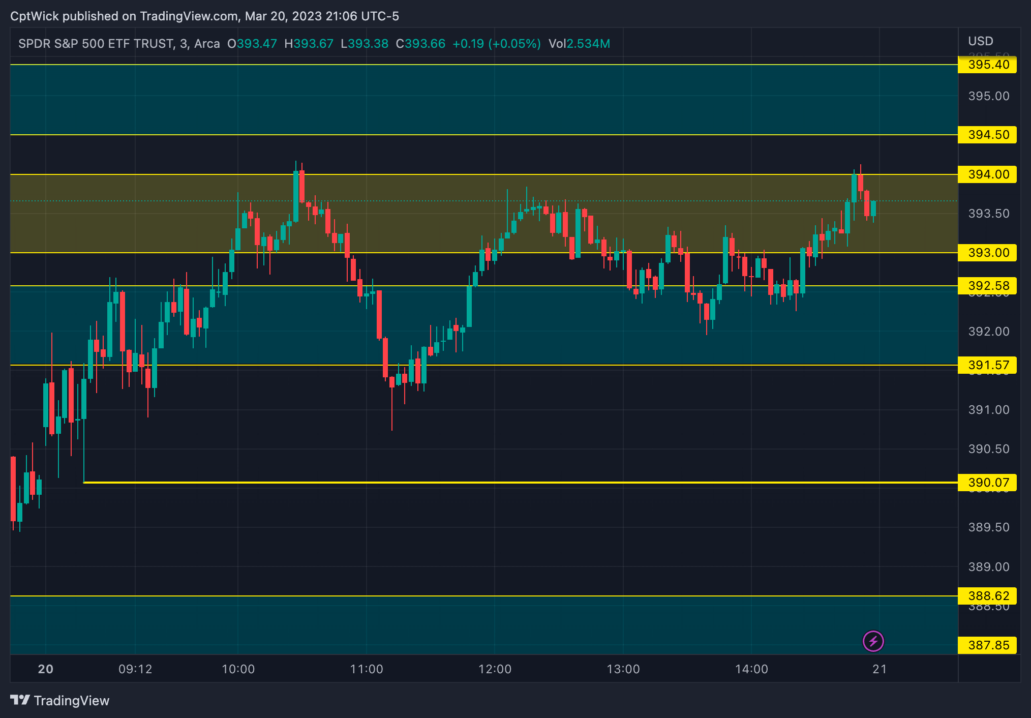
Task: Select the 392.58 price level label
Action: point(987,286)
